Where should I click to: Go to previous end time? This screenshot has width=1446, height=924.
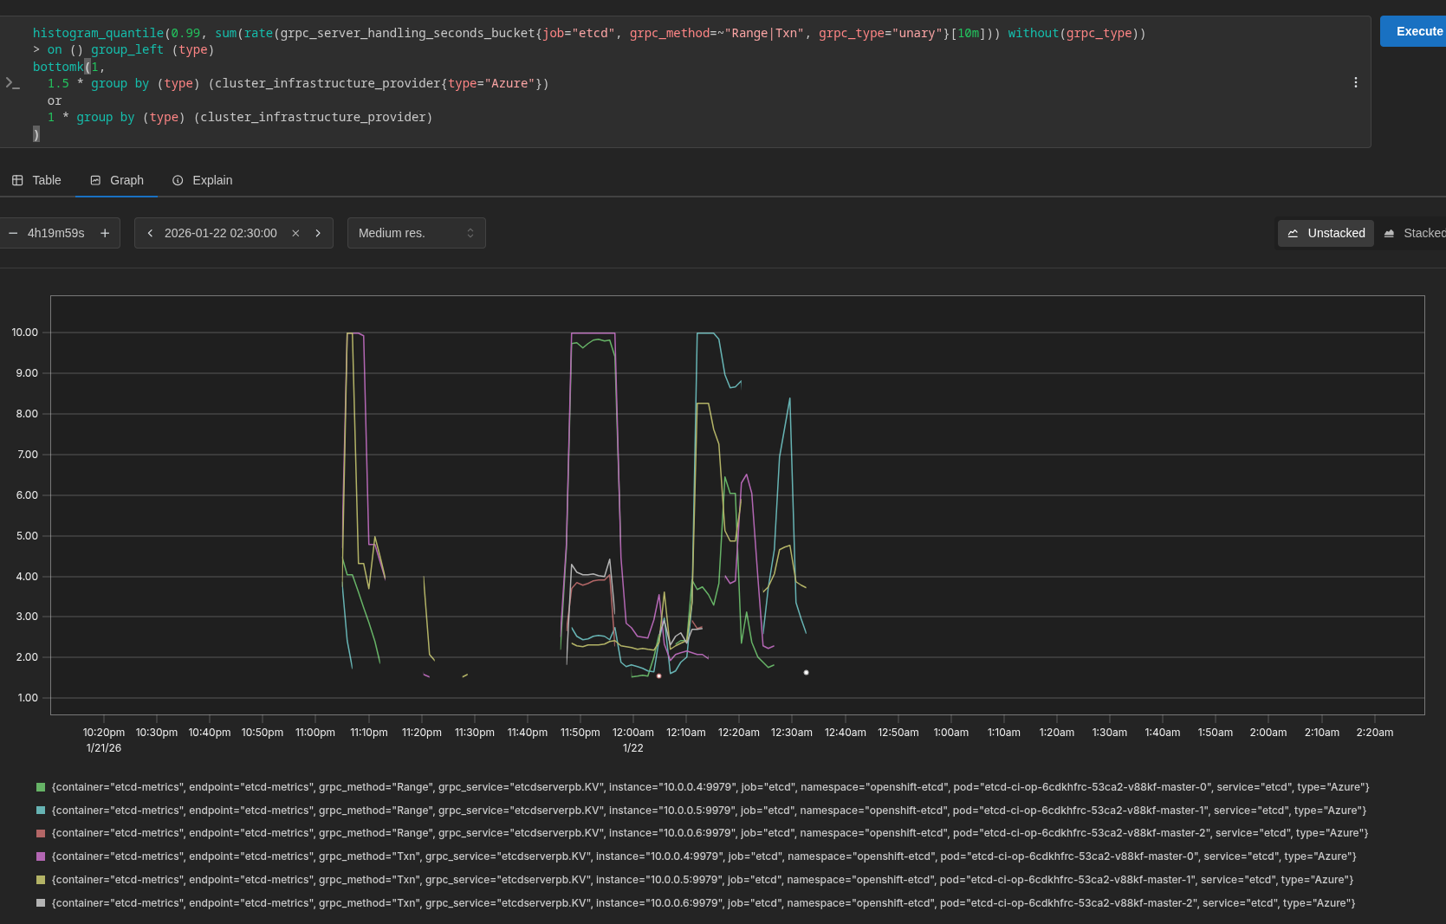point(150,233)
